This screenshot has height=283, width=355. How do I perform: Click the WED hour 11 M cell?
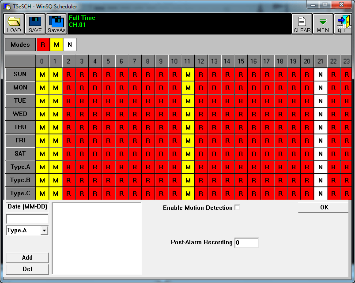(x=188, y=114)
